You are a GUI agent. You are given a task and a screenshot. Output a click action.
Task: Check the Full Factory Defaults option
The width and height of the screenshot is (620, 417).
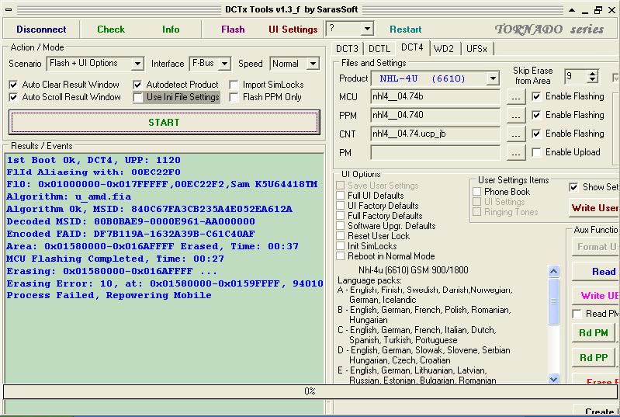(340, 216)
